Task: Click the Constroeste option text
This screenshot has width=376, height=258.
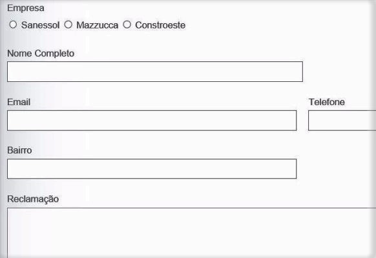Action: [160, 25]
